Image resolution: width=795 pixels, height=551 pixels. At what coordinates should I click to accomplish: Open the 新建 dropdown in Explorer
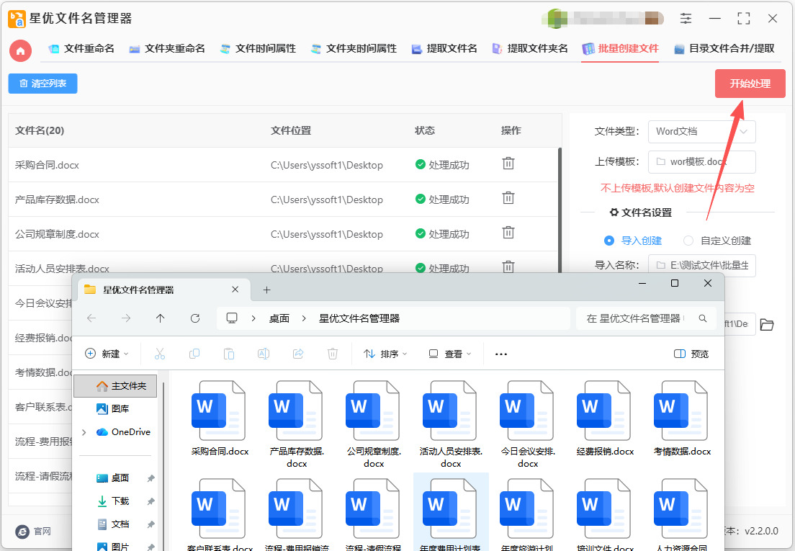pyautogui.click(x=107, y=354)
